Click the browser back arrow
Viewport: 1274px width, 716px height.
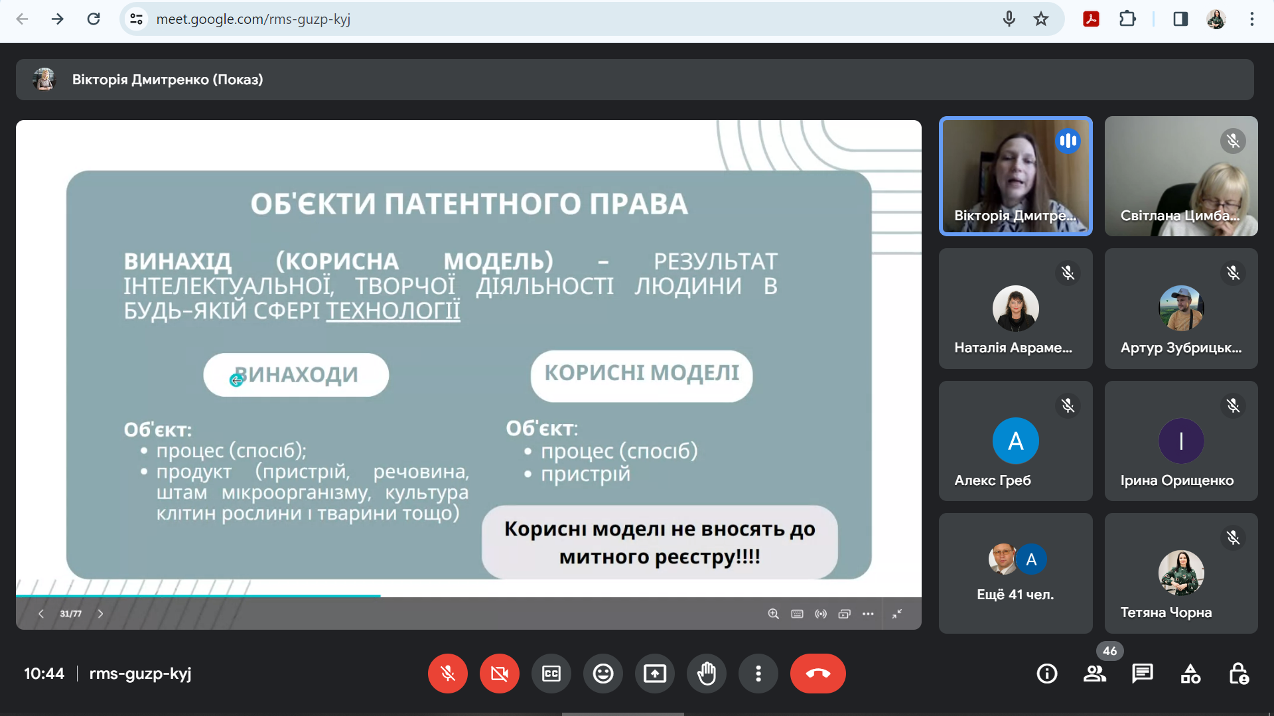pyautogui.click(x=22, y=19)
